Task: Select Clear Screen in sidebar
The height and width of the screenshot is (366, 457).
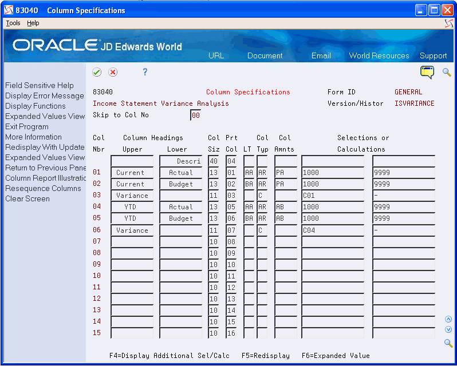Action: click(x=27, y=198)
